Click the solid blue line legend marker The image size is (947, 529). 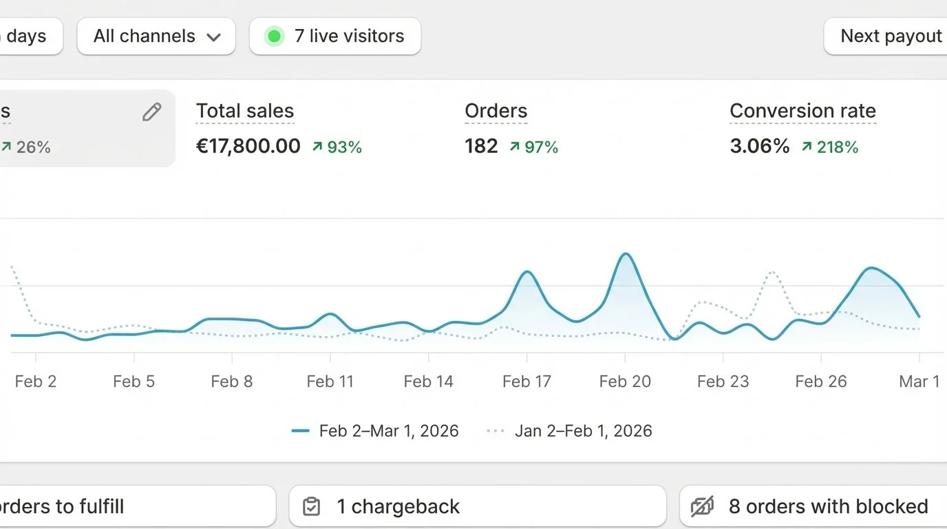(300, 430)
